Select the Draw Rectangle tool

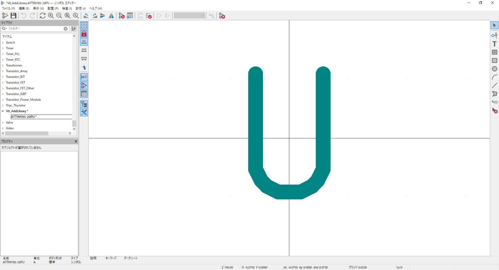(x=494, y=60)
